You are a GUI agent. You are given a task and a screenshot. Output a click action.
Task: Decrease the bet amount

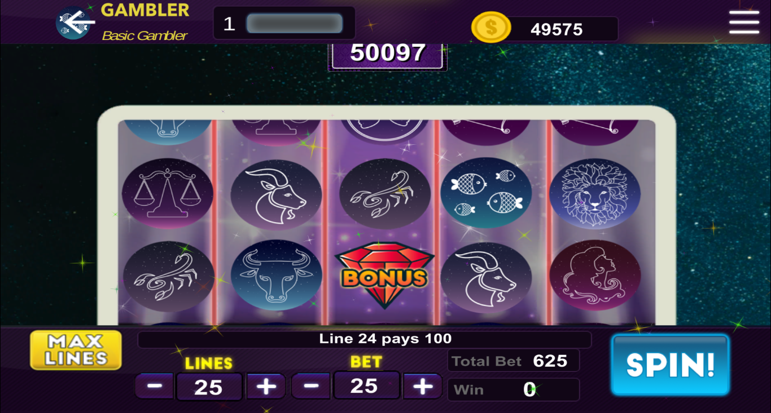tap(311, 386)
